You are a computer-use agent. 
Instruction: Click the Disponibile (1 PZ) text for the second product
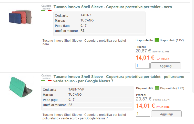click(172, 88)
